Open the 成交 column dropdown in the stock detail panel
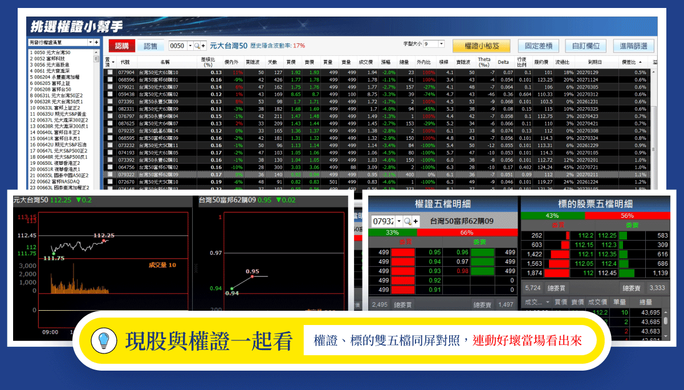 [548, 302]
